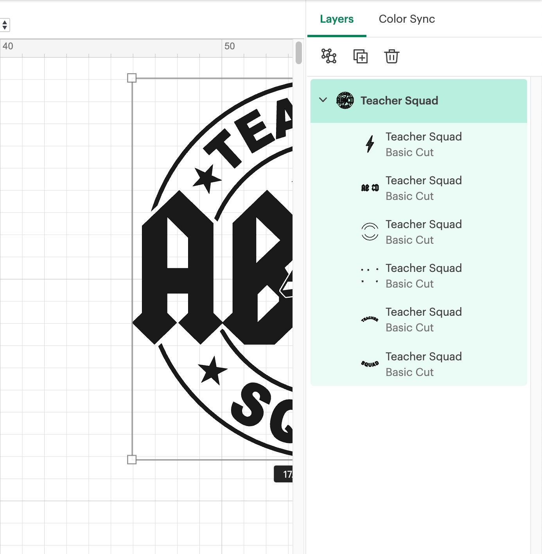Select the lightning bolt layer thumbnail
Viewport: 542px width, 554px height.
coord(369,144)
